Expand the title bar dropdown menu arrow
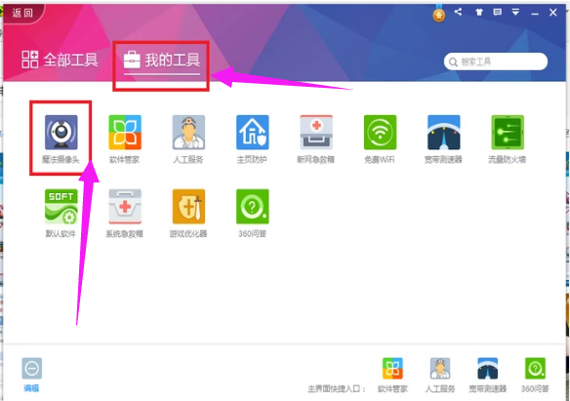The image size is (570, 401). [x=515, y=13]
